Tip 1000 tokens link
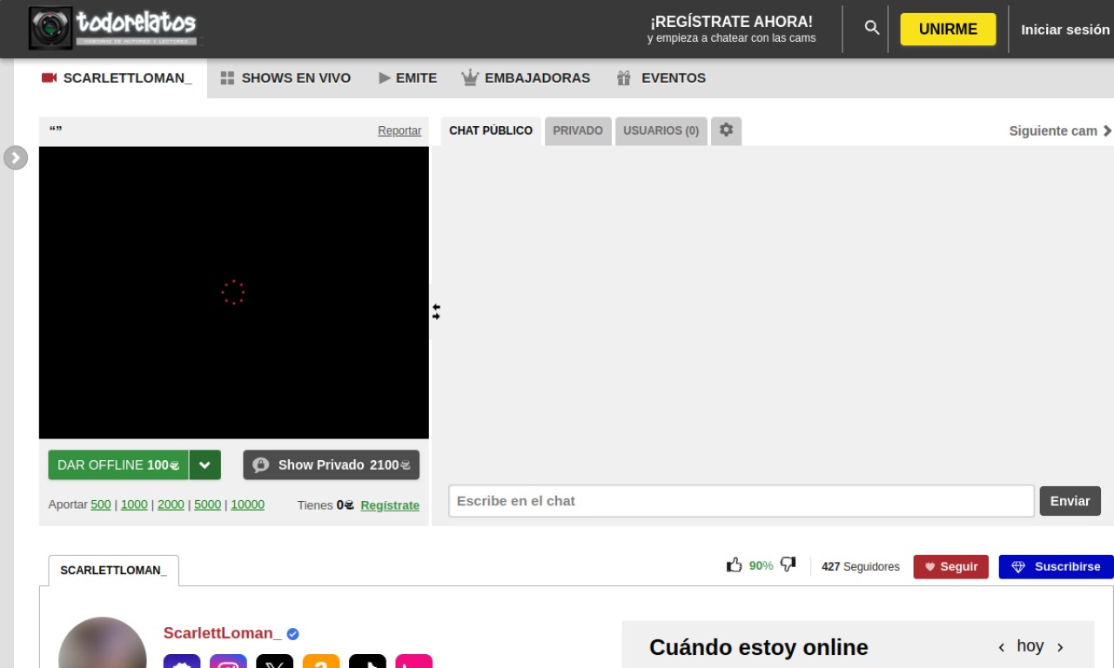This screenshot has width=1114, height=668. click(x=134, y=504)
